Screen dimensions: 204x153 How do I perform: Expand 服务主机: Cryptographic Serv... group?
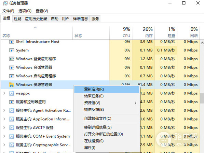point(4,145)
